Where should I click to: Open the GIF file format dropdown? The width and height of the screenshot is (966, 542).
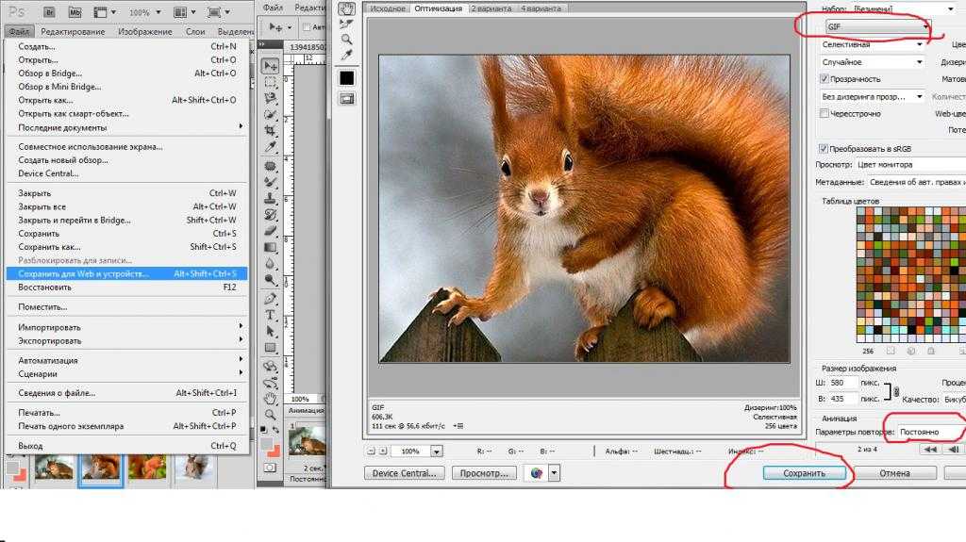coord(877,26)
